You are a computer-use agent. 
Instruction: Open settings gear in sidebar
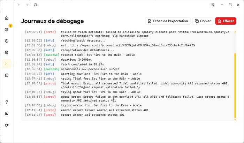coord(7,53)
